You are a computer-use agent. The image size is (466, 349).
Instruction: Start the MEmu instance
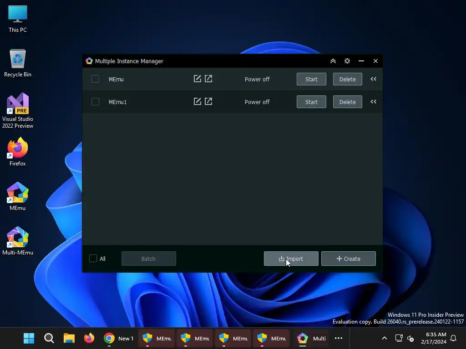311,79
